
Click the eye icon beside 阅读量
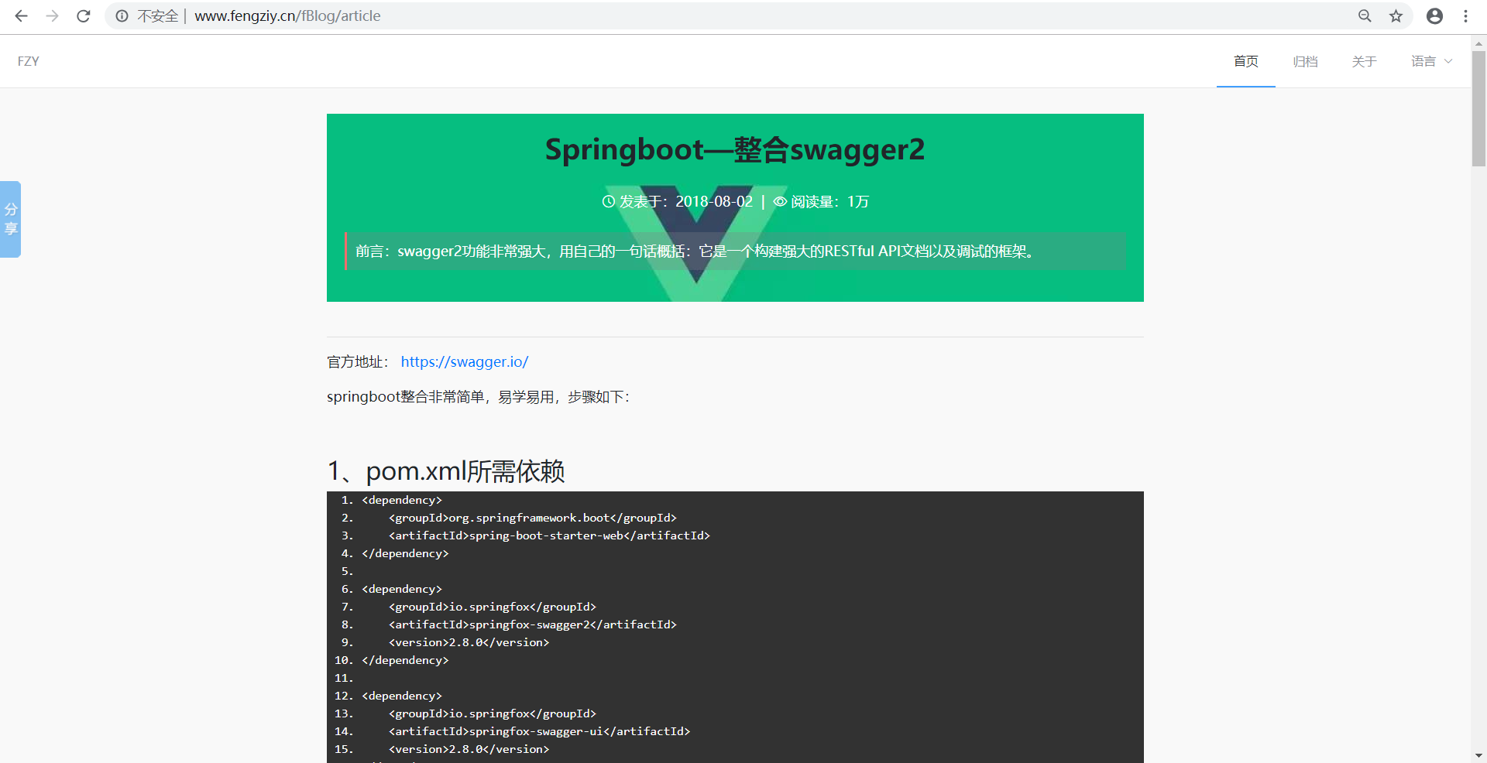point(780,201)
